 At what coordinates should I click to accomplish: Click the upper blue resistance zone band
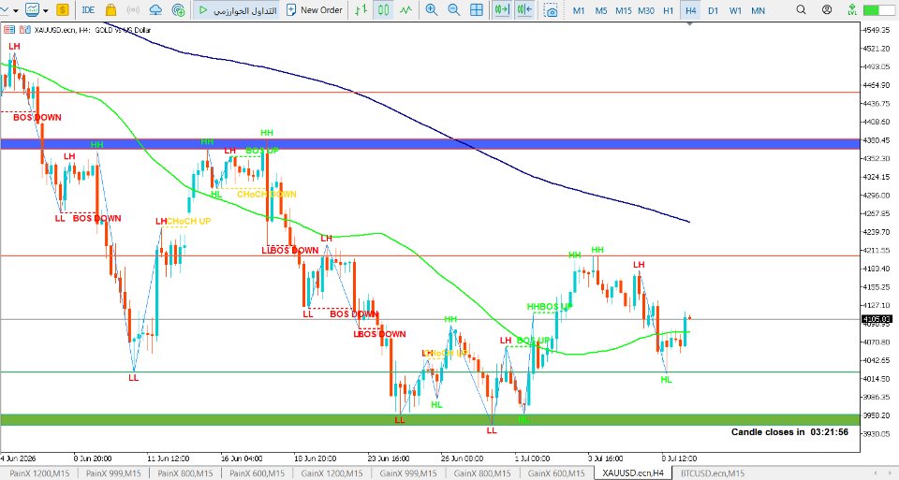click(x=430, y=144)
